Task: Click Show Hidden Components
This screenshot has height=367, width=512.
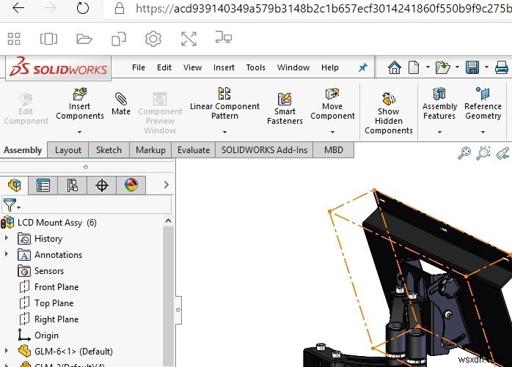Action: [389, 114]
